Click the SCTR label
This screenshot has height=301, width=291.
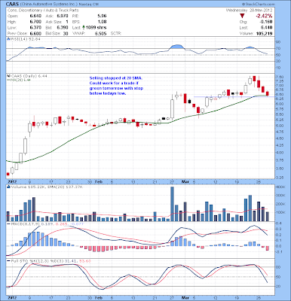[x=116, y=33]
